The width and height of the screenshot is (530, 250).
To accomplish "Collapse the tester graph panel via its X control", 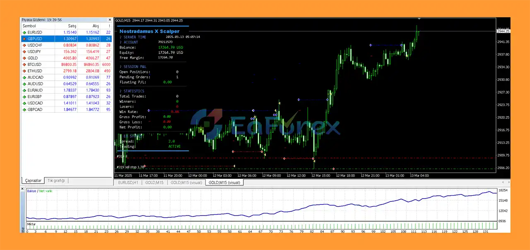I will (23, 189).
